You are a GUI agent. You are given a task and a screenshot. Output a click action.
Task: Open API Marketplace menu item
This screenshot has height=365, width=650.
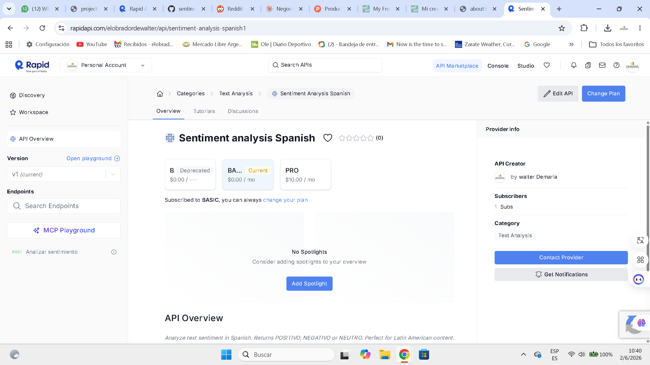pos(457,66)
